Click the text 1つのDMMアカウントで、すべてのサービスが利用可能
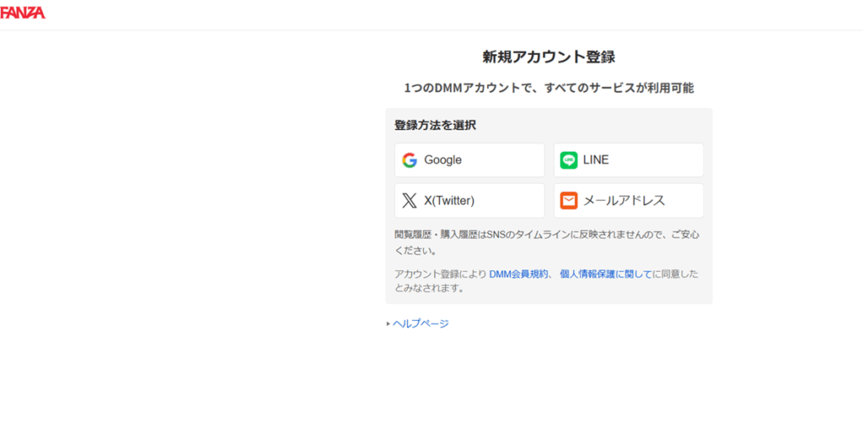863x439 pixels. 549,88
